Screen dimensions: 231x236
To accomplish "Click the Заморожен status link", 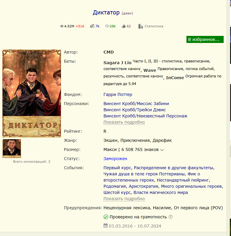I will (115, 159).
